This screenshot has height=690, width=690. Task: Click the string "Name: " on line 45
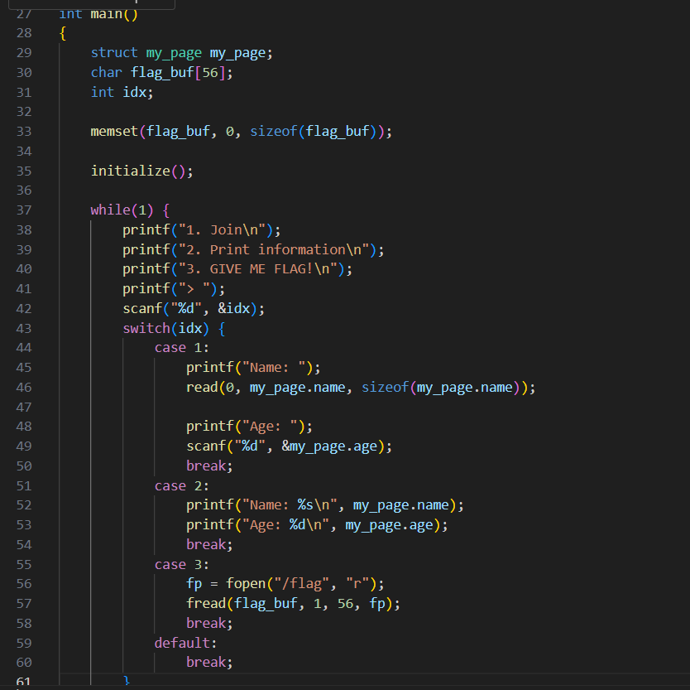(274, 368)
